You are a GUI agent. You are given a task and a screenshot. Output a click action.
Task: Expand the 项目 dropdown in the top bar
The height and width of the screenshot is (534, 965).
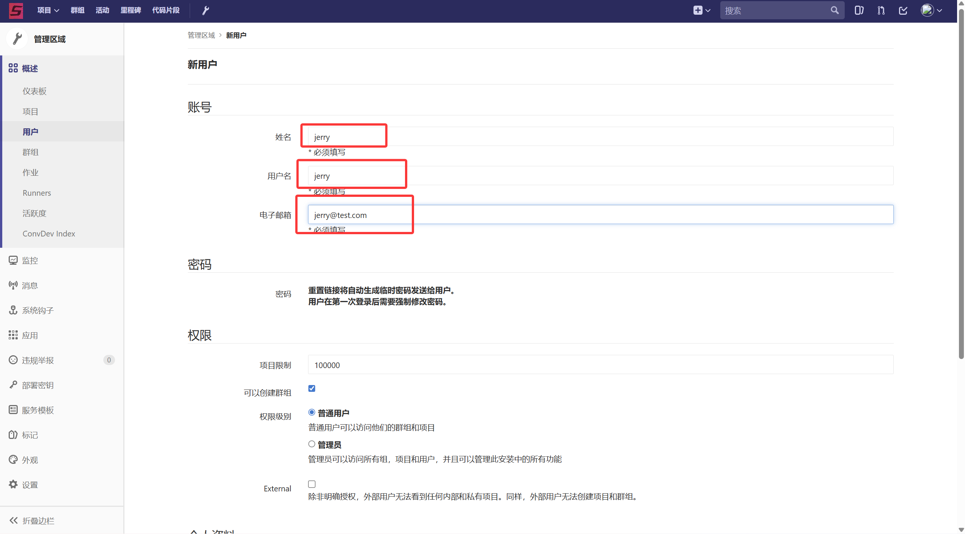48,10
